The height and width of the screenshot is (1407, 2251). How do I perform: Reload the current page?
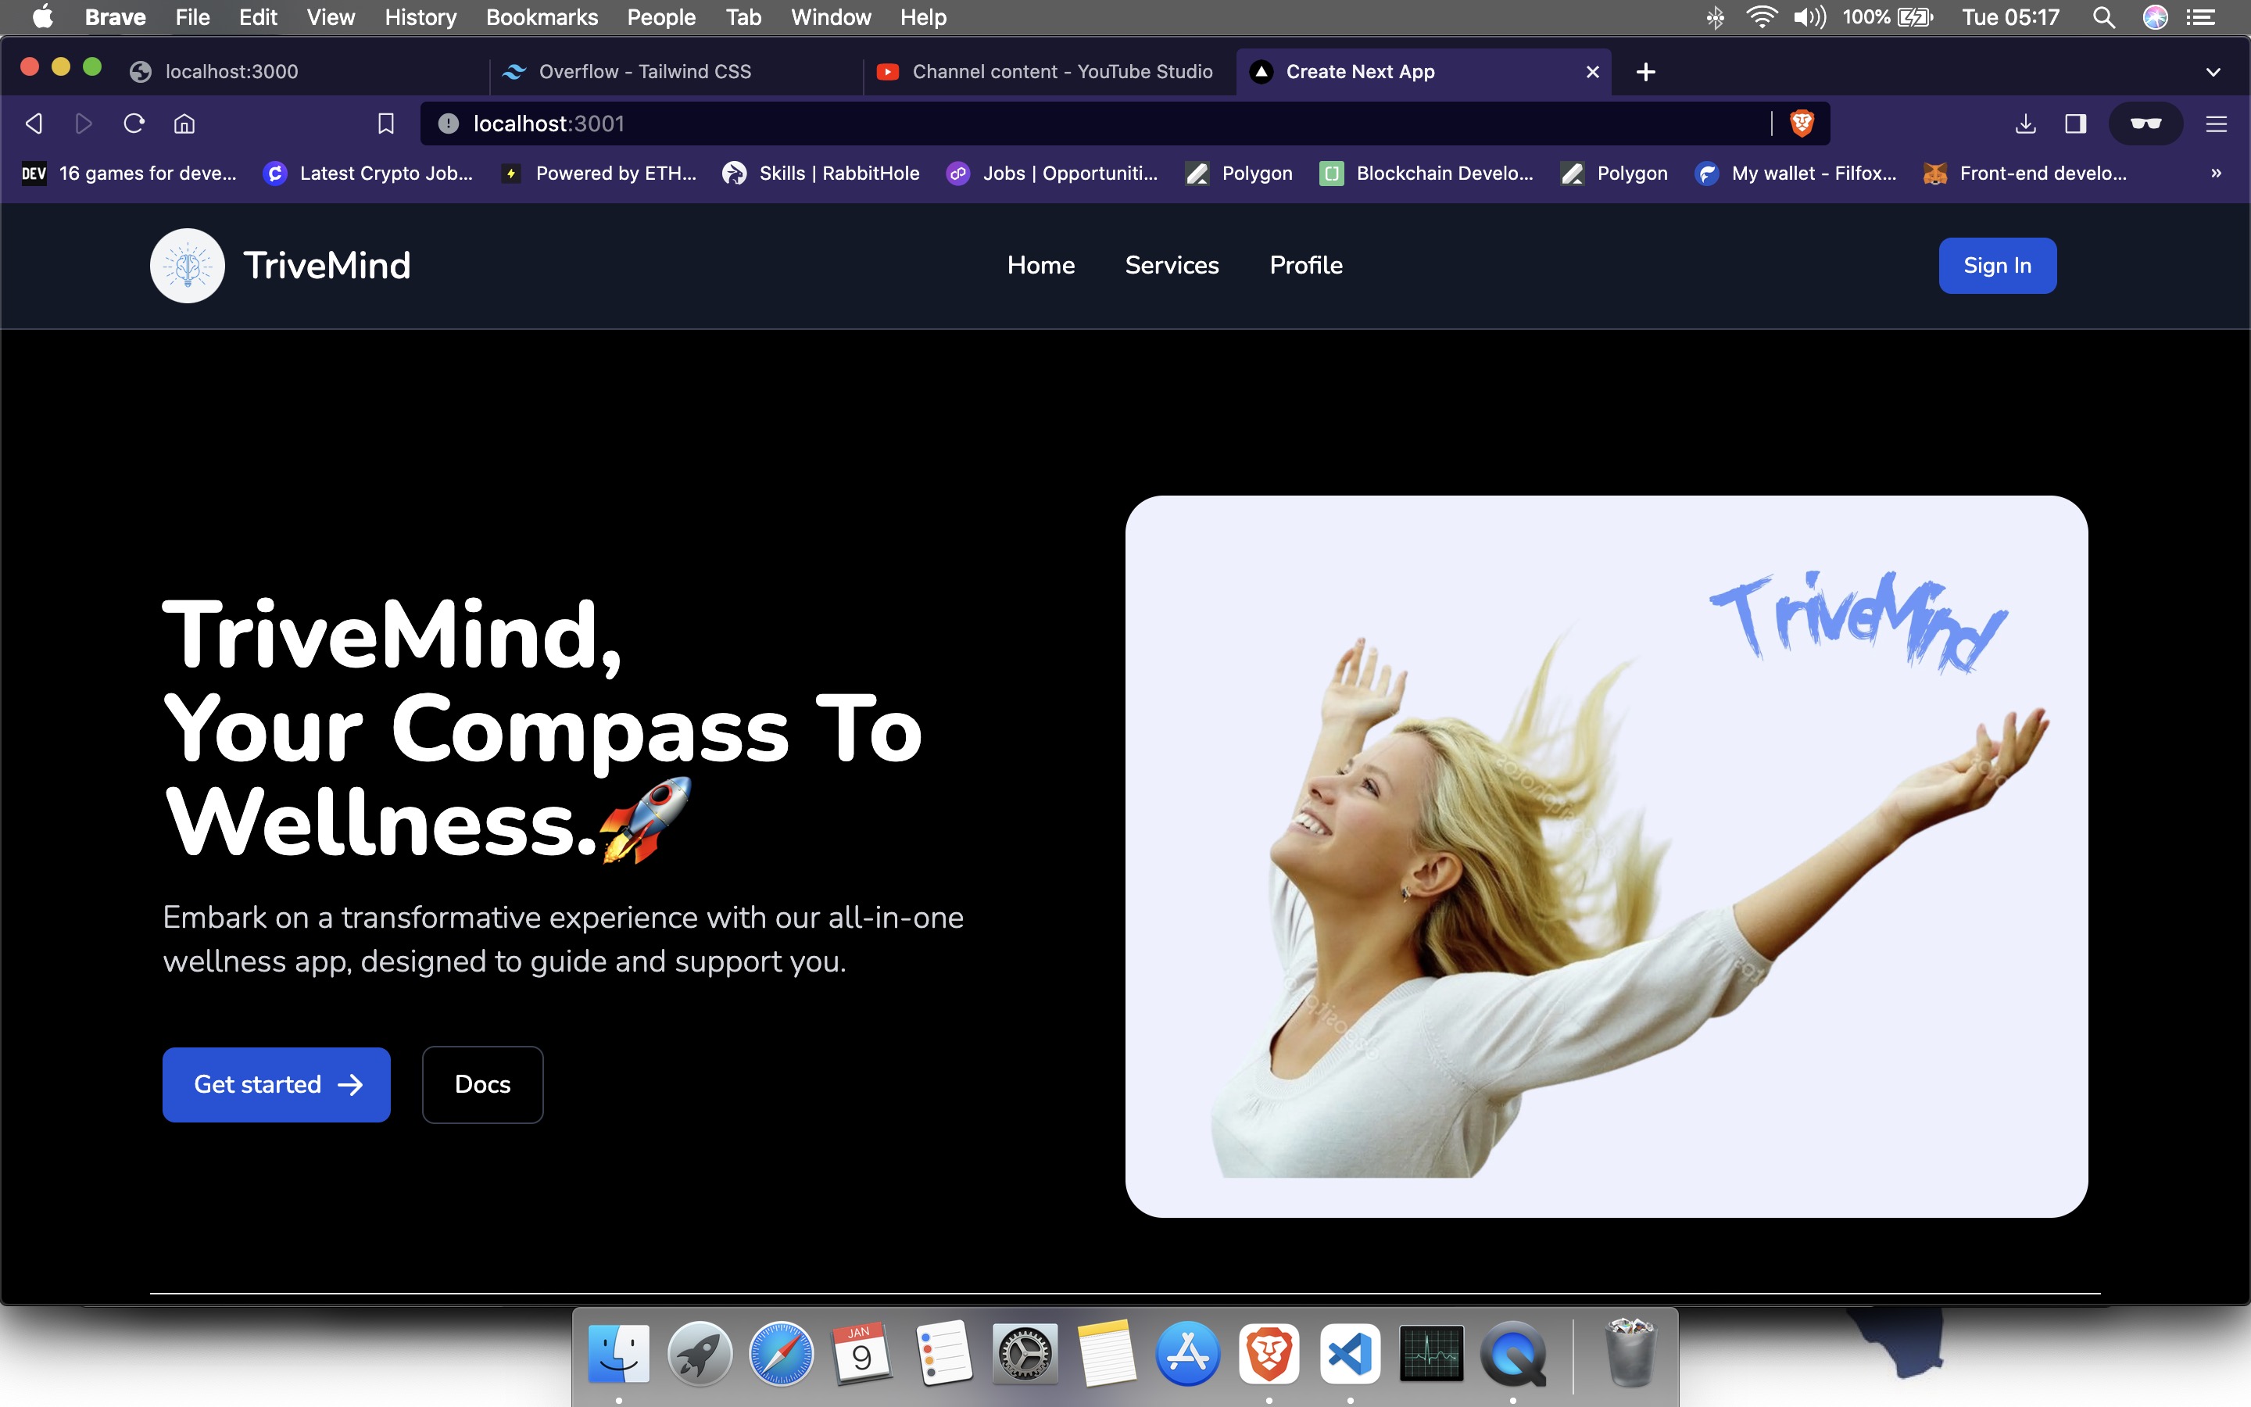click(134, 124)
